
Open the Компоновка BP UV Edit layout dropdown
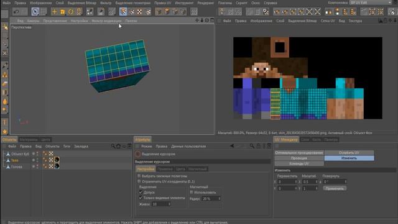(x=371, y=2)
